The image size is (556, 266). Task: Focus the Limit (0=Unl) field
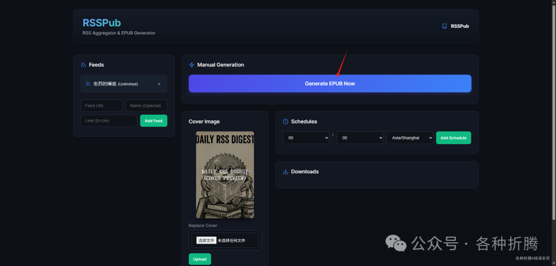coord(109,121)
